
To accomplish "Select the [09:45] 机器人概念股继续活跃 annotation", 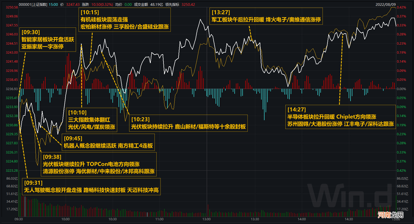I will point(108,142).
